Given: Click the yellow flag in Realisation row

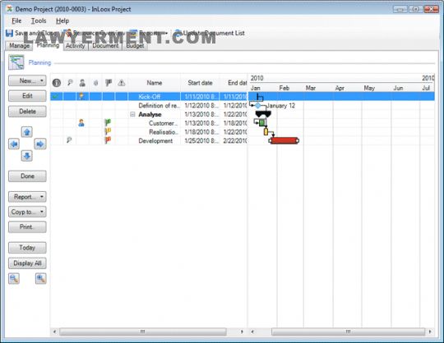Looking at the screenshot, I should [108, 131].
